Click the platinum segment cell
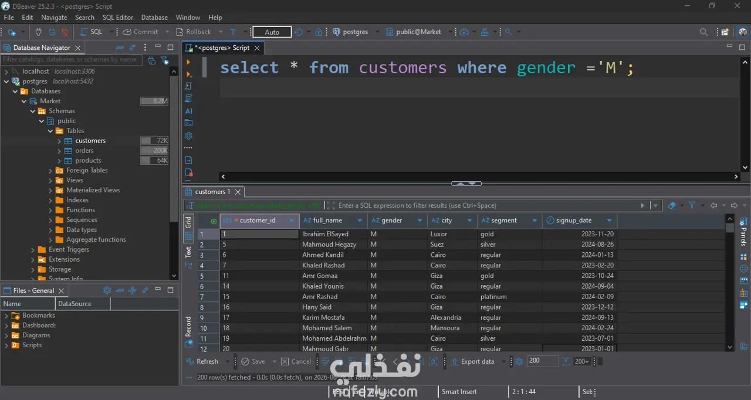 coord(510,297)
